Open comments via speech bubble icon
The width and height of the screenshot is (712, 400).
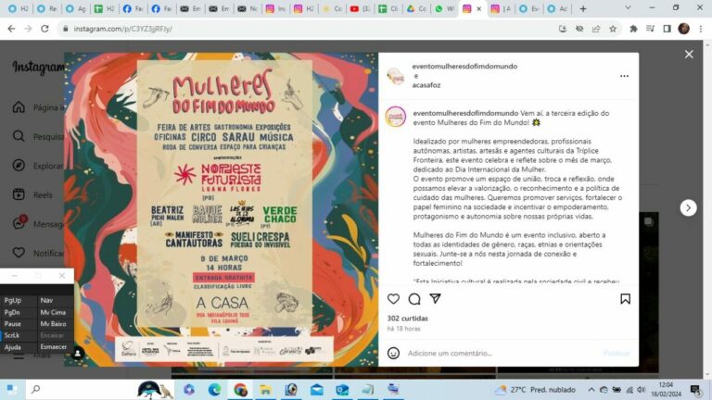[414, 299]
